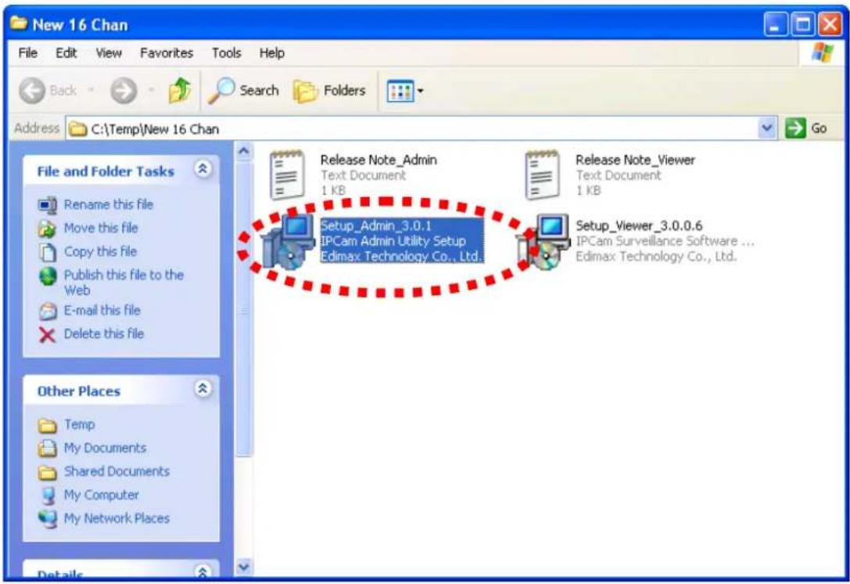The image size is (850, 584).
Task: Click the E-mail envelope icon
Action: [48, 312]
